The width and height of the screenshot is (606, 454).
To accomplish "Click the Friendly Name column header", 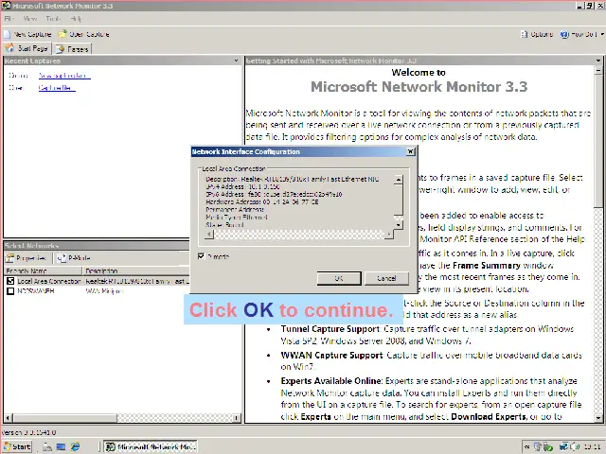I will [x=43, y=271].
